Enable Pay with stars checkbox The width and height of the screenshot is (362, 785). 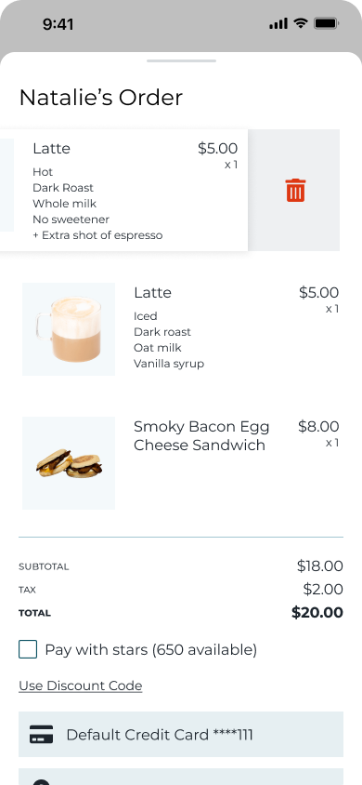[28, 650]
